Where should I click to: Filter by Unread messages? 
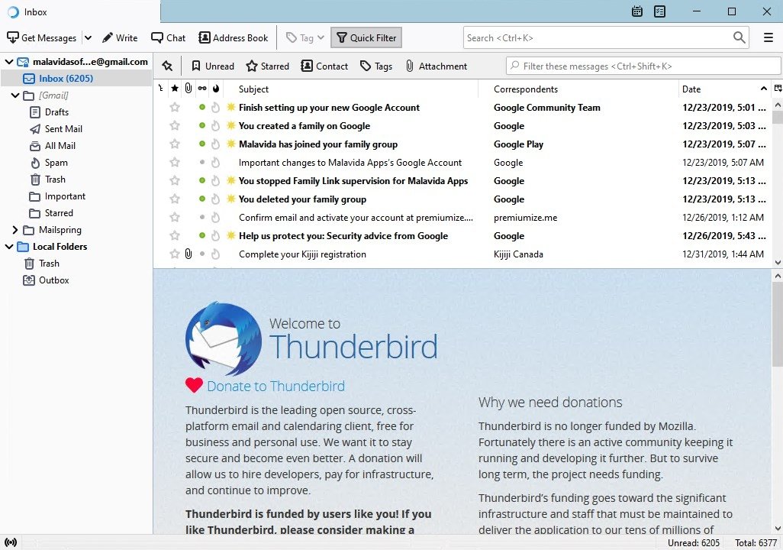click(213, 66)
